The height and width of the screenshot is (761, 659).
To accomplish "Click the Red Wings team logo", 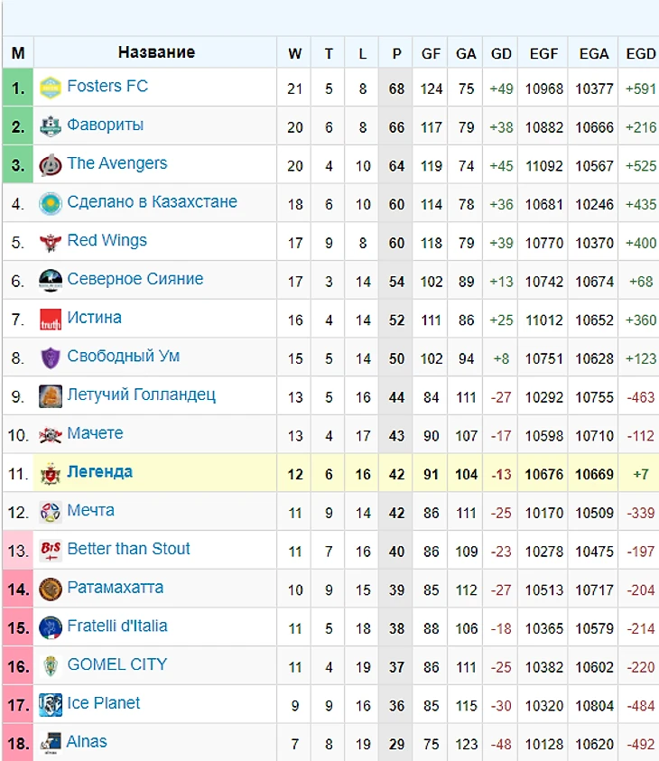I will 51,242.
